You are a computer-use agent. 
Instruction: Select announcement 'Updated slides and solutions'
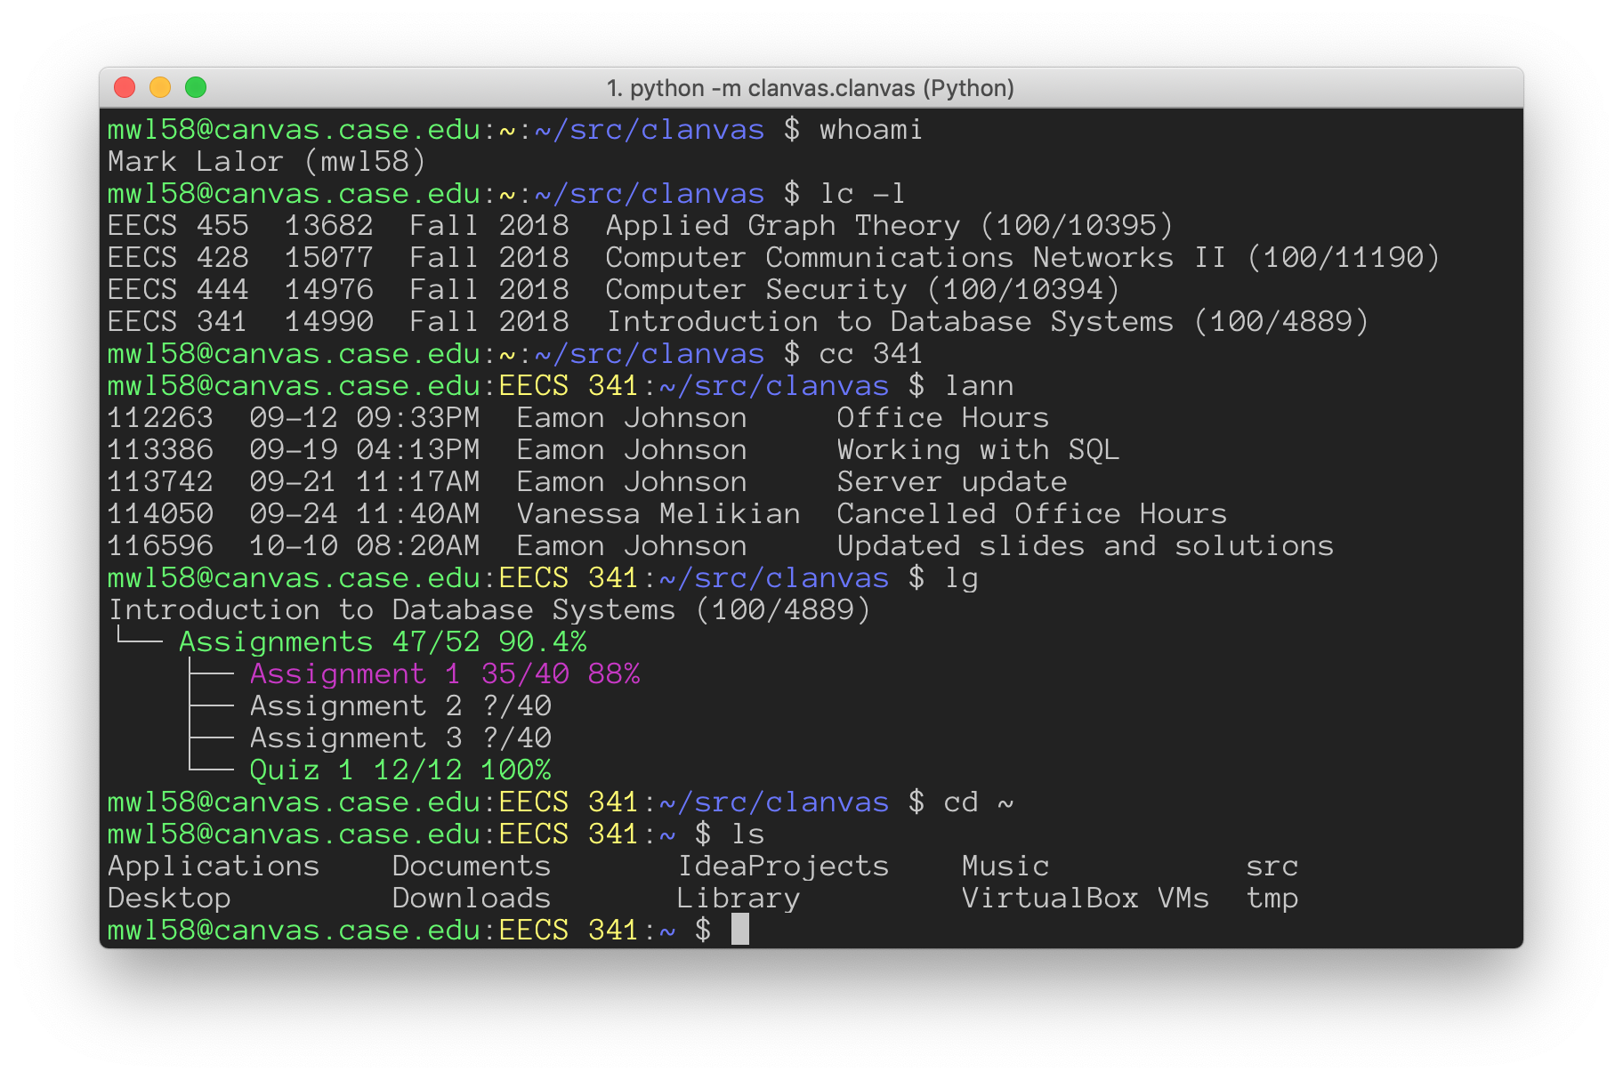pyautogui.click(x=721, y=546)
